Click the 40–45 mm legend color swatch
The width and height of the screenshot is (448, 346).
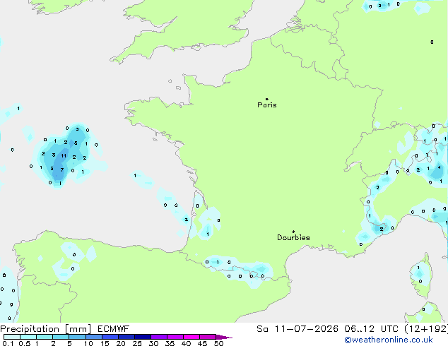(x=191, y=337)
